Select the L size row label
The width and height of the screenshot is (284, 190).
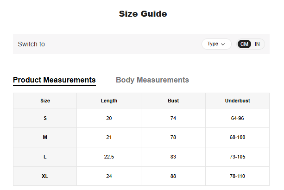point(45,157)
